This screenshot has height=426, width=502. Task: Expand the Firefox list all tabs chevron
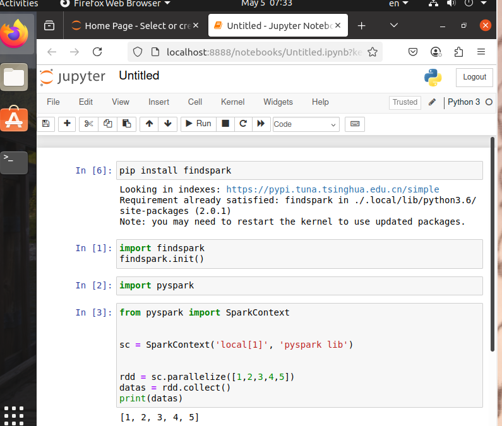394,26
